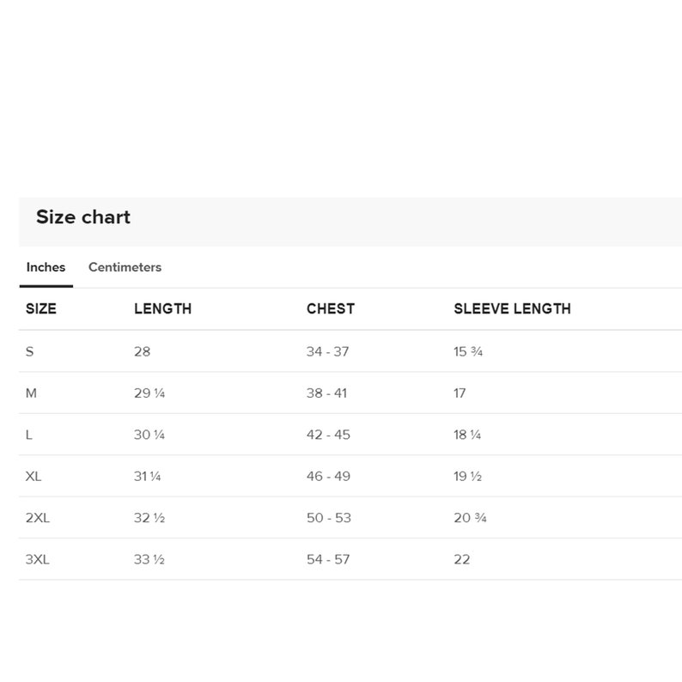Click the 32 ½ length value
The width and height of the screenshot is (682, 682).
[149, 518]
